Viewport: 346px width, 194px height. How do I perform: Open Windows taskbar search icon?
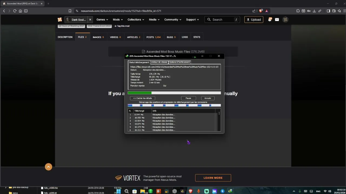coord(127,191)
